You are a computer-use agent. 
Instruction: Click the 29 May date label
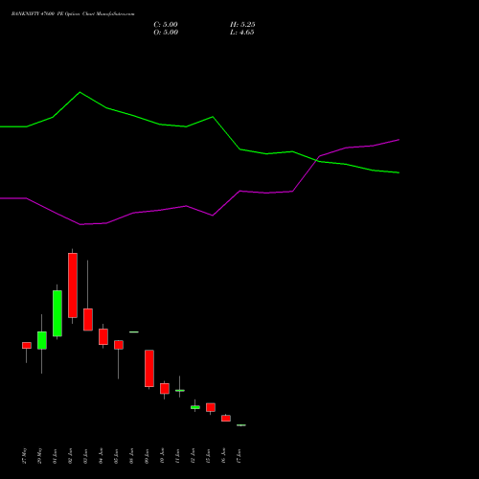(x=40, y=456)
